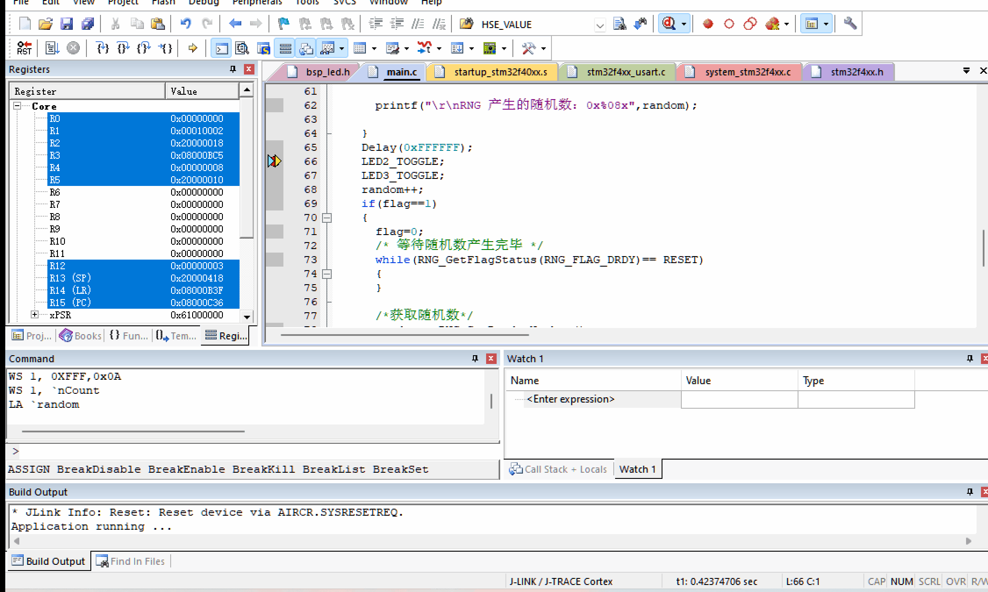The width and height of the screenshot is (988, 592).
Task: Insert breakpoint with red circle icon
Action: click(x=707, y=24)
